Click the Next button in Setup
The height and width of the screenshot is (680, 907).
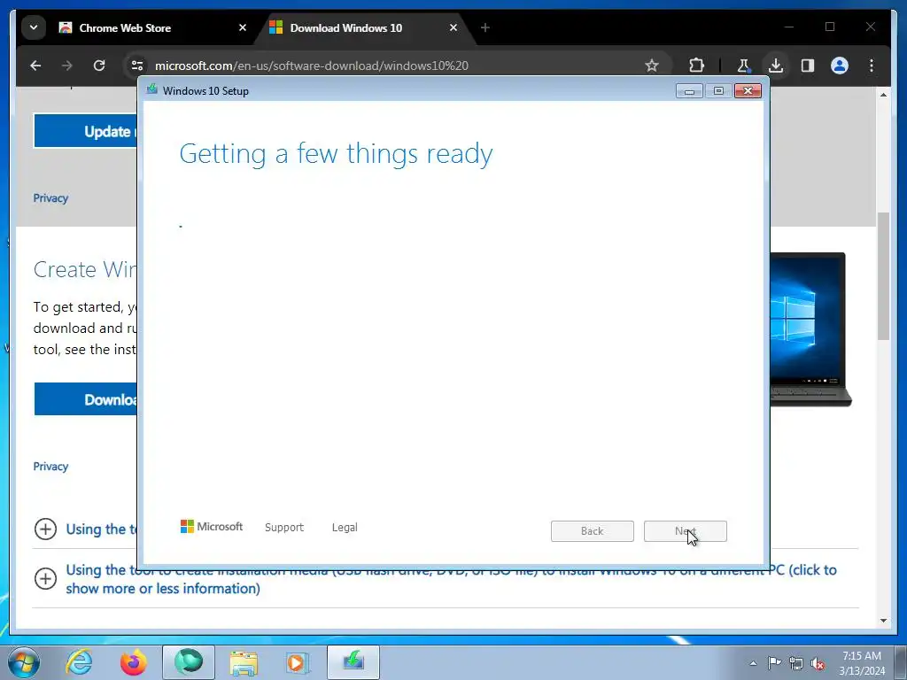(x=686, y=531)
